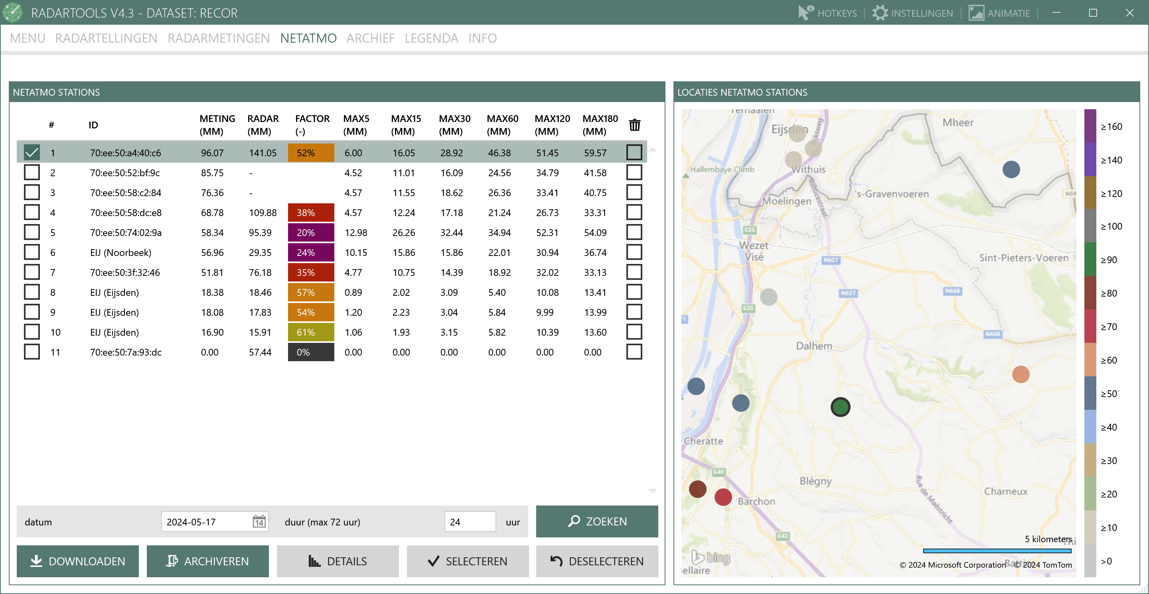Switch to the RADARMETINGEN tab

point(219,38)
